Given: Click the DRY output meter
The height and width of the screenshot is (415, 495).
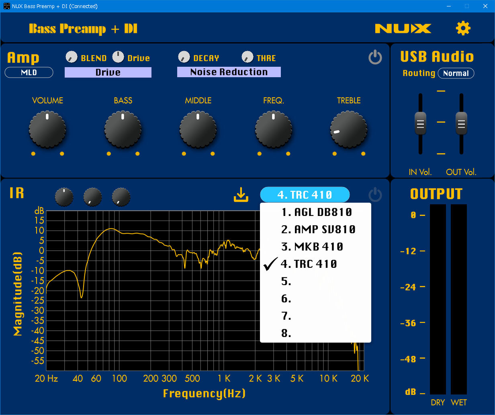Looking at the screenshot, I should (x=438, y=299).
